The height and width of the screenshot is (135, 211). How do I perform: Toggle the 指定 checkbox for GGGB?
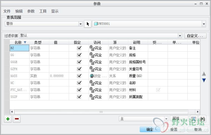[x=79, y=62]
